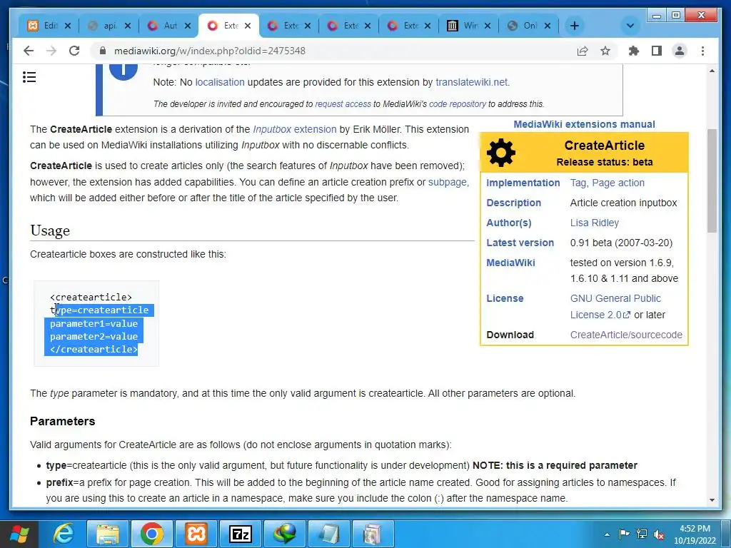Click the address bar URL

pos(210,51)
